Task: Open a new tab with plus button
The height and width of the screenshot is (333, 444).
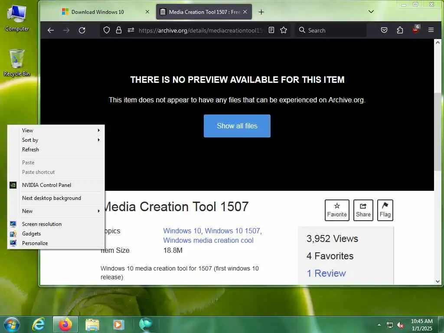Action: pos(261,12)
